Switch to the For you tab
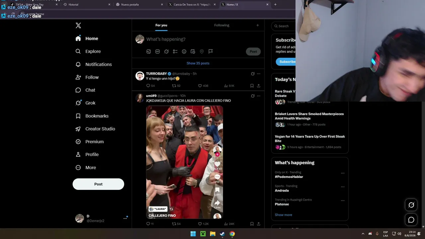The image size is (425, 239). (161, 25)
